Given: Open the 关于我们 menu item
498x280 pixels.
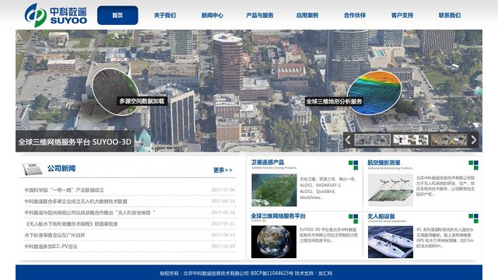Looking at the screenshot, I should (165, 16).
